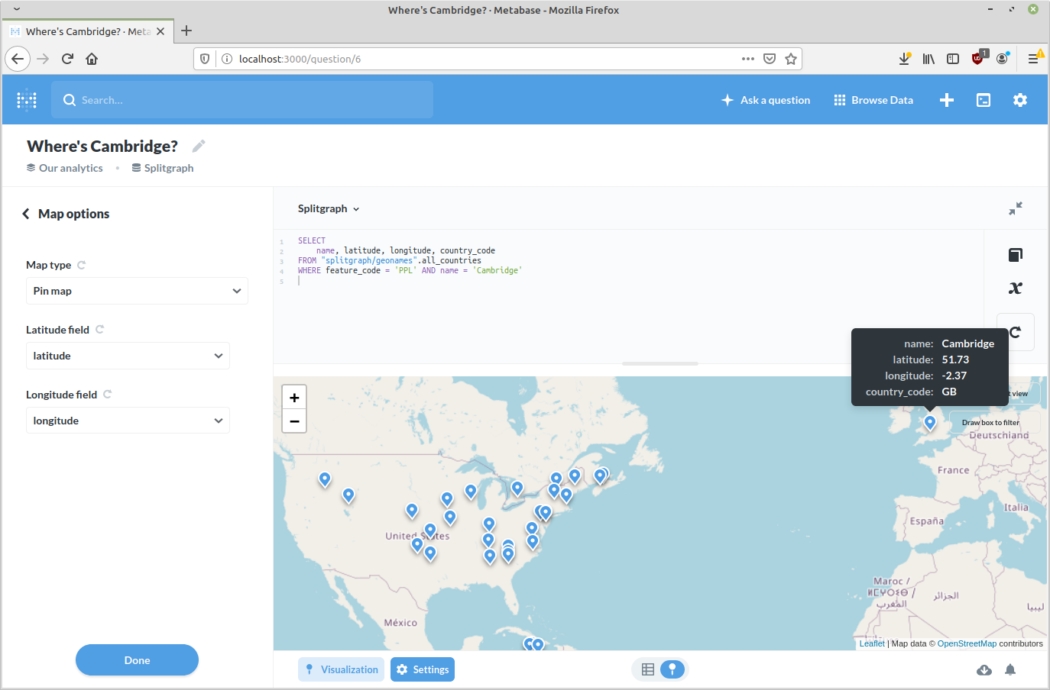Run the query with the refresh button
1050x690 pixels.
(x=1016, y=332)
